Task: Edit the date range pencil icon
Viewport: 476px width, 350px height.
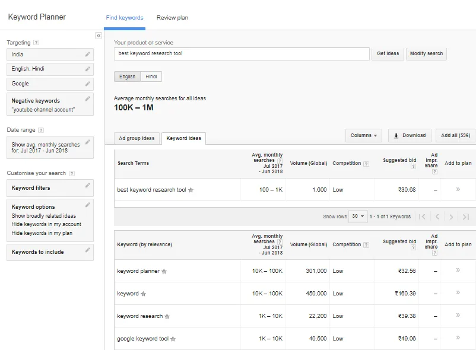Action: click(x=87, y=142)
